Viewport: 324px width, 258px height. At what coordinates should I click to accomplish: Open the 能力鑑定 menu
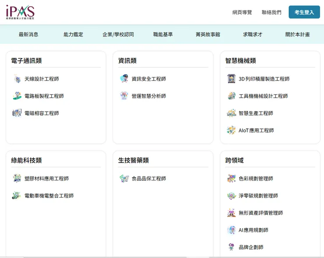74,35
